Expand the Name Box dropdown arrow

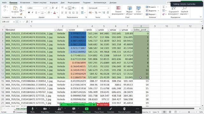click(x=14, y=22)
